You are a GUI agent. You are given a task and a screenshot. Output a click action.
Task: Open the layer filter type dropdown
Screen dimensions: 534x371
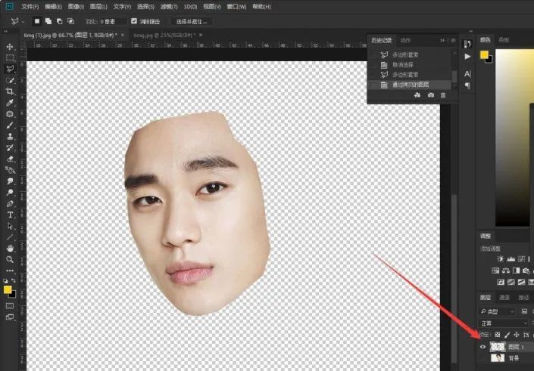coord(497,311)
